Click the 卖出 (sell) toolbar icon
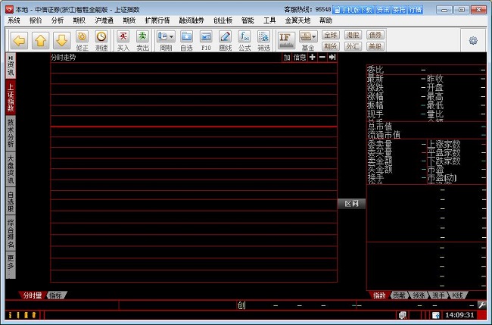The width and height of the screenshot is (492, 325). (142, 40)
